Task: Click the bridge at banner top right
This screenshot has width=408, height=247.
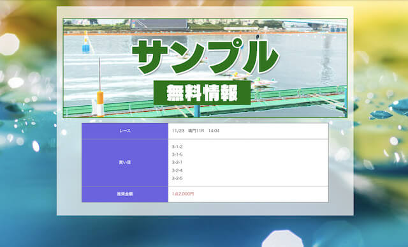Action: [x=315, y=24]
